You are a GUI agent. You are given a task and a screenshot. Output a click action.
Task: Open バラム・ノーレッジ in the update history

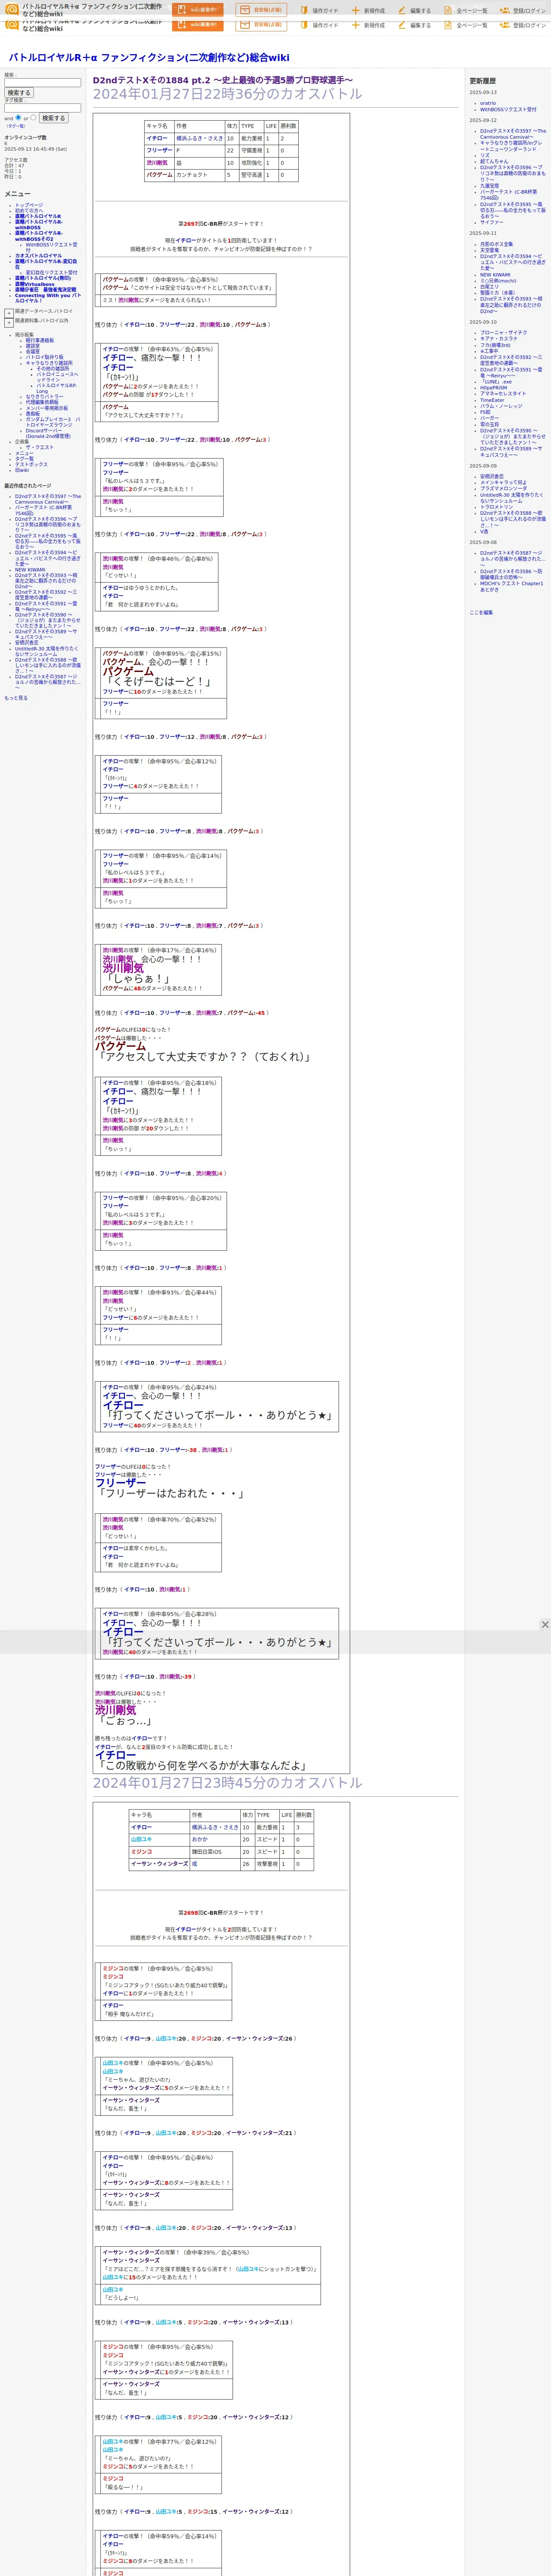501,406
